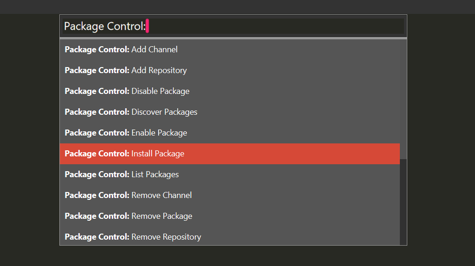
Task: Select the Enable Package entry
Action: [x=230, y=133]
